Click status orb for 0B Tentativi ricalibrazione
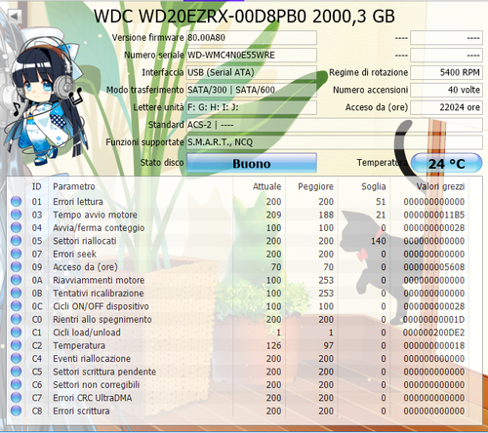The height and width of the screenshot is (433, 488). click(16, 293)
